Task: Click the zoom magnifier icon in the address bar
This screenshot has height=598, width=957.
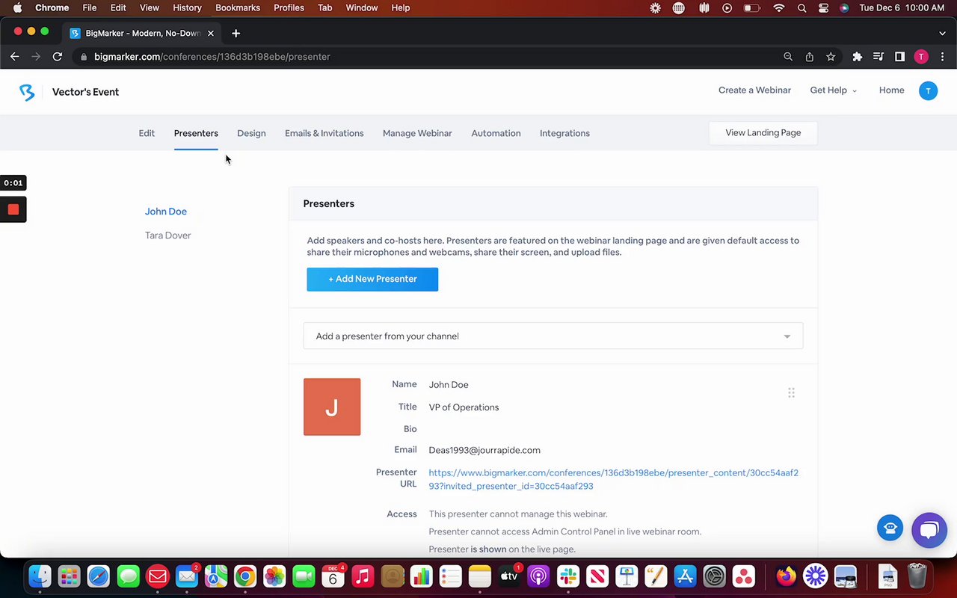Action: pos(788,57)
